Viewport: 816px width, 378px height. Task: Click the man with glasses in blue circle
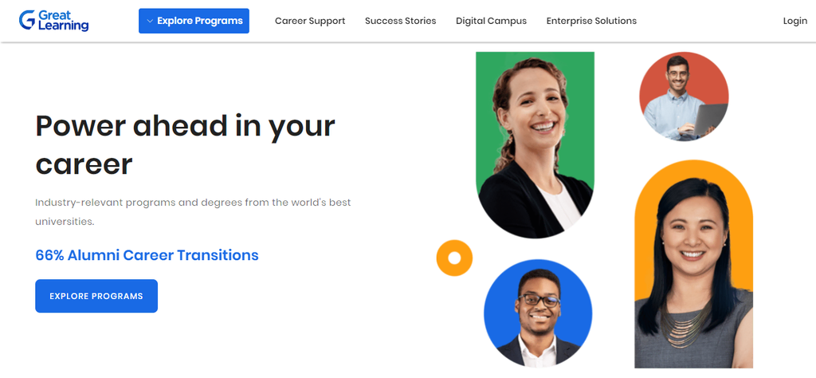click(537, 313)
